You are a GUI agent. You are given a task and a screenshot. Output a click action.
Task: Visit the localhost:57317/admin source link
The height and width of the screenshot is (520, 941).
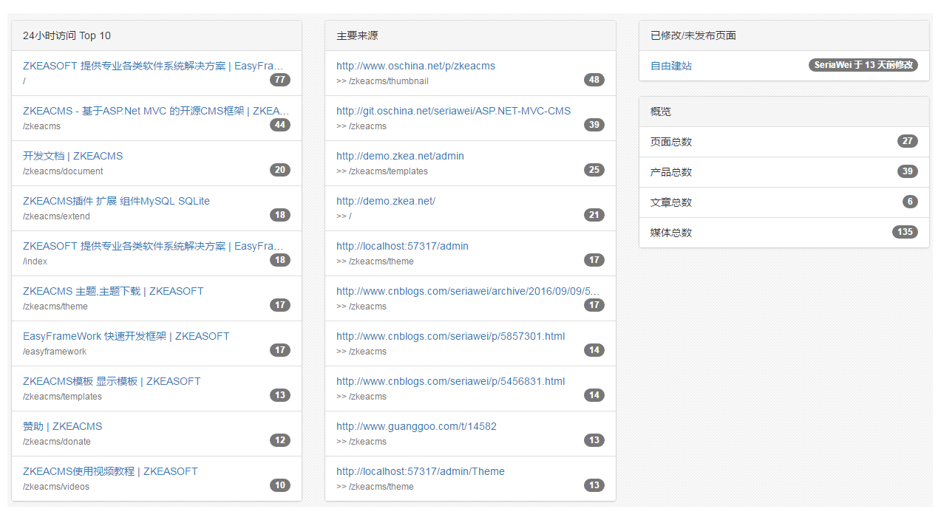(x=402, y=246)
